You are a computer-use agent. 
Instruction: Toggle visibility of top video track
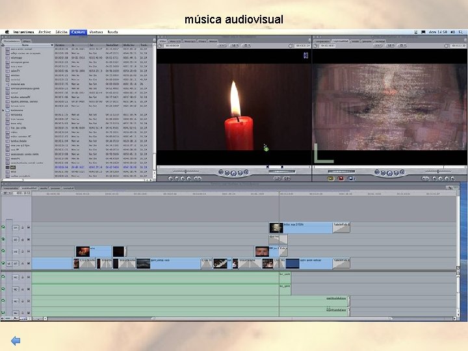(3, 227)
